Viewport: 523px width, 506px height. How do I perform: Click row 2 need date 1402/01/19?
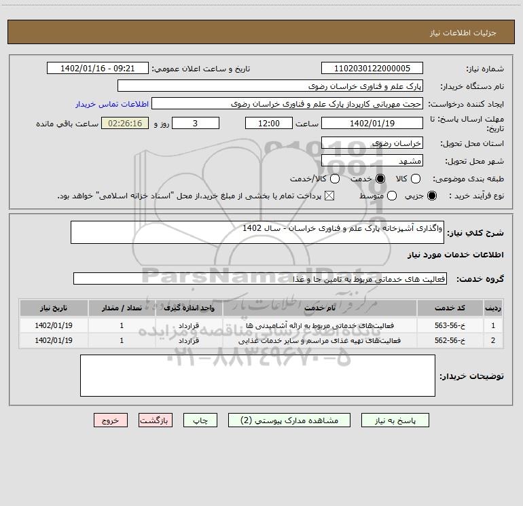coord(54,340)
